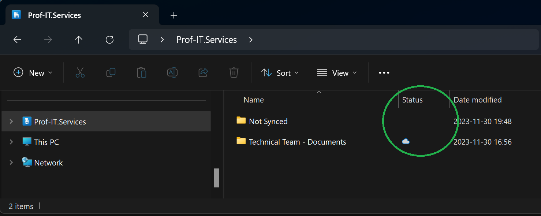Open the See more ellipsis menu
Viewport: 541px width, 216px height.
(x=384, y=73)
